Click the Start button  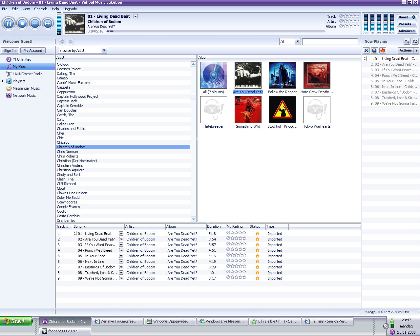coord(16,321)
